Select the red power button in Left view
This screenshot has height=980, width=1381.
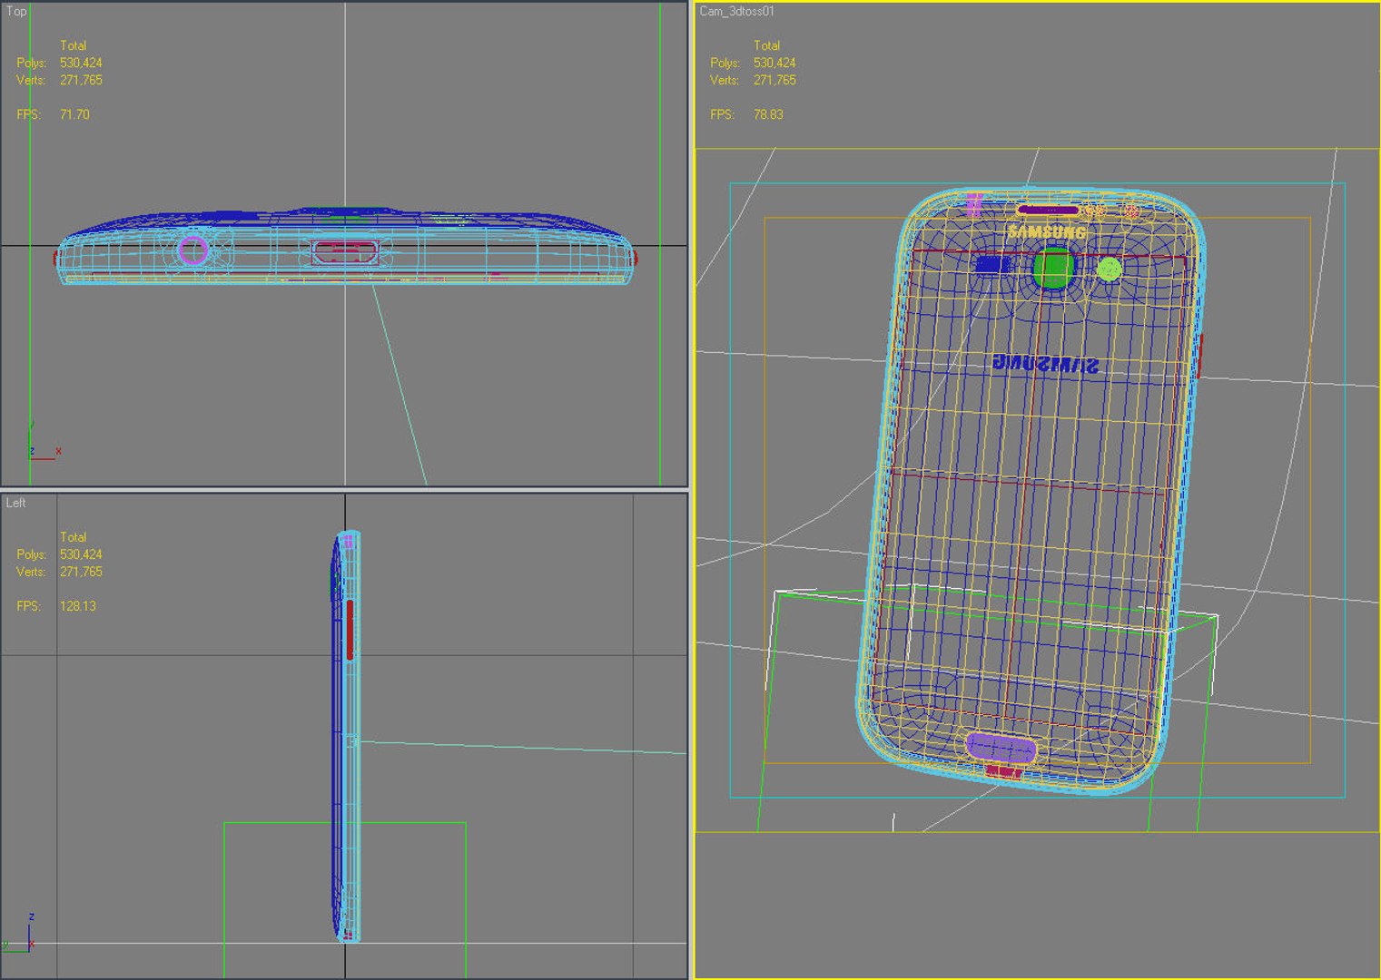click(350, 629)
